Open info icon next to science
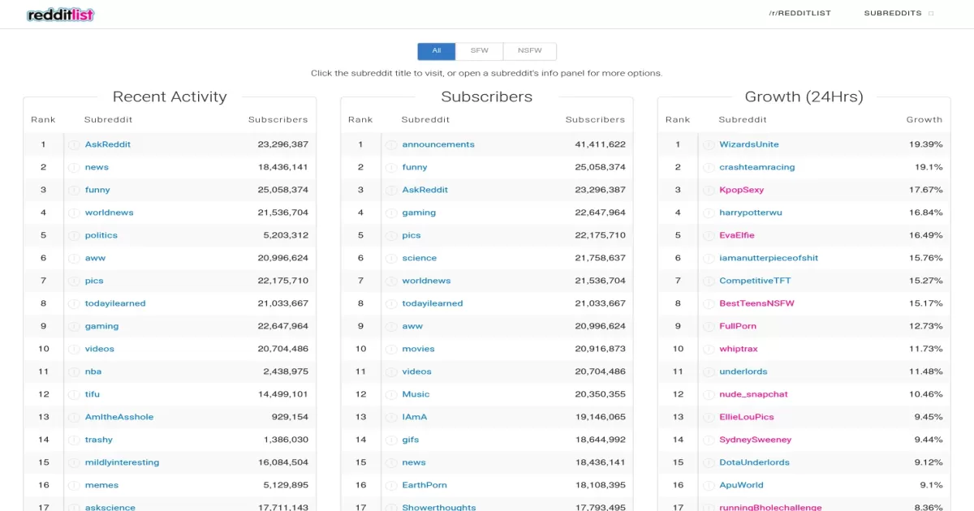The image size is (974, 511). coord(390,258)
